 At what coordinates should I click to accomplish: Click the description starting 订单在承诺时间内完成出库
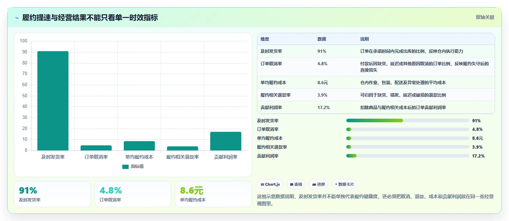click(x=412, y=51)
